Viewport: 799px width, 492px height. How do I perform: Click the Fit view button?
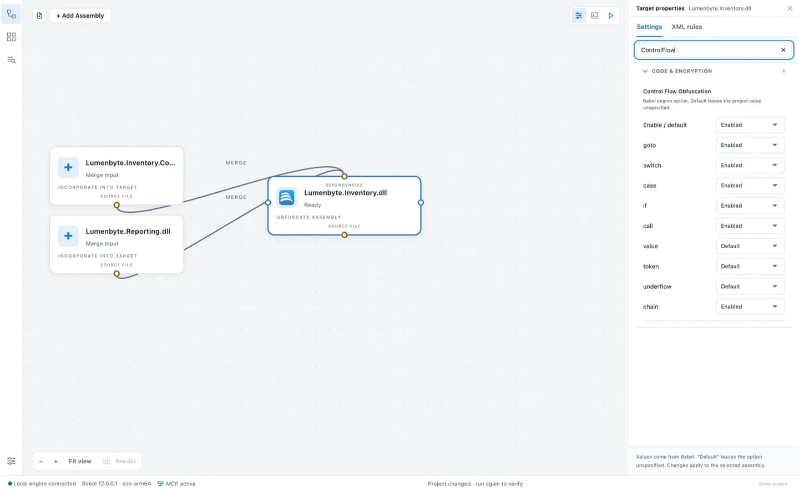[80, 461]
